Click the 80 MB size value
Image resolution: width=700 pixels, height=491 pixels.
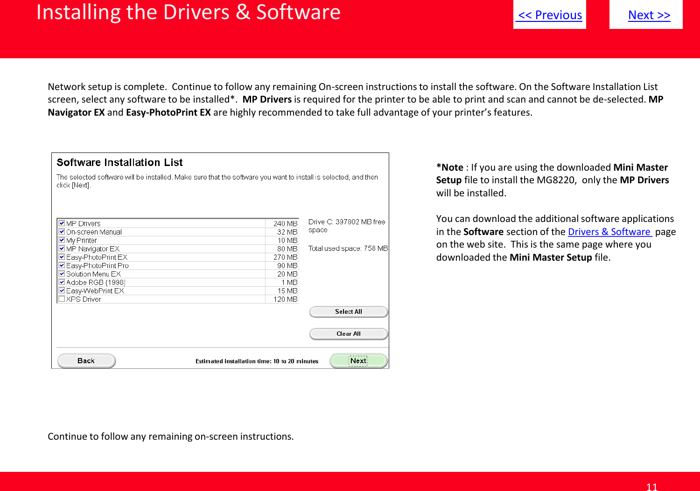[287, 249]
